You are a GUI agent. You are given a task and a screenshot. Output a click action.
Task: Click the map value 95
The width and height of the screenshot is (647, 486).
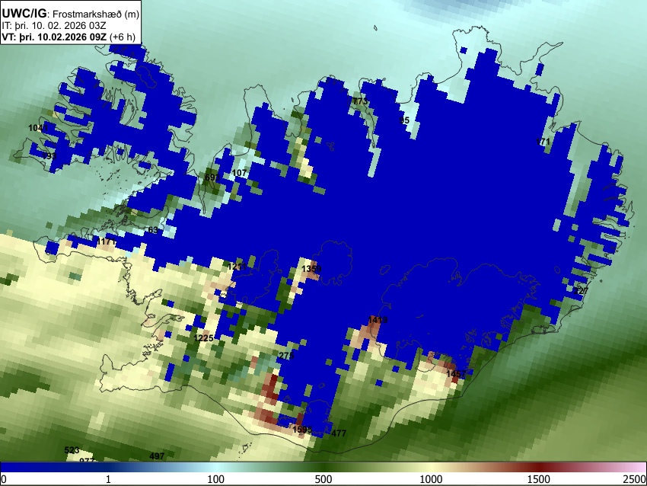click(405, 120)
